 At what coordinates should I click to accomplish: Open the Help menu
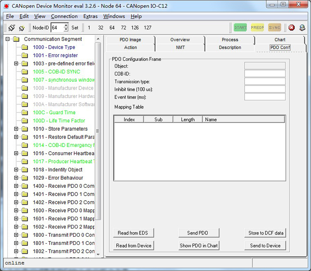coord(136,16)
